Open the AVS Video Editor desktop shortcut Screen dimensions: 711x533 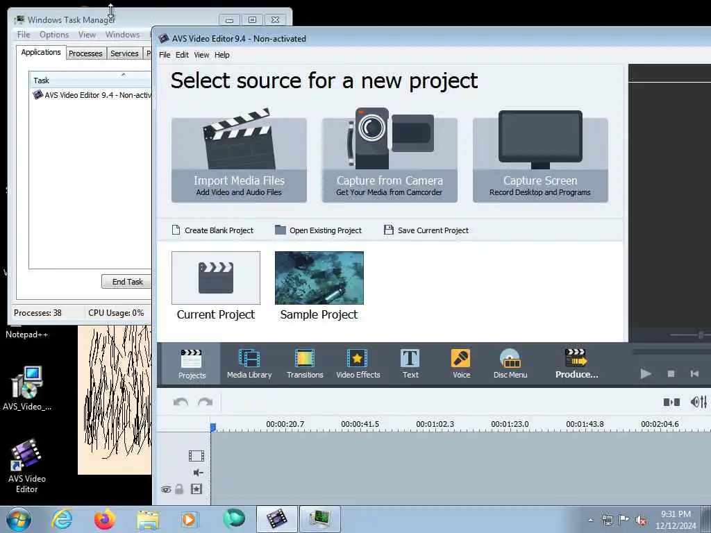pyautogui.click(x=27, y=466)
